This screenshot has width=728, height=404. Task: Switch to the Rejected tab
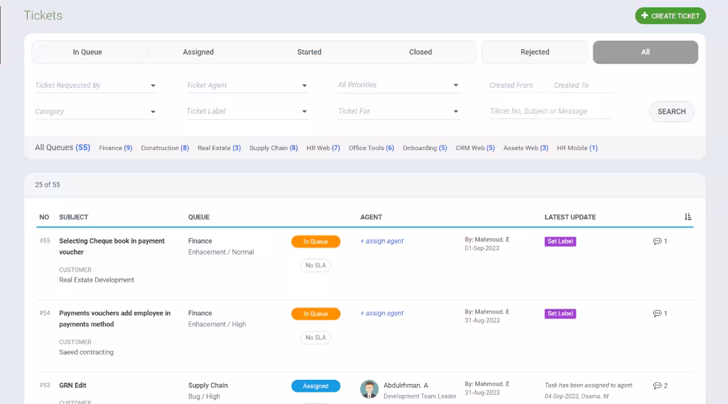(535, 52)
